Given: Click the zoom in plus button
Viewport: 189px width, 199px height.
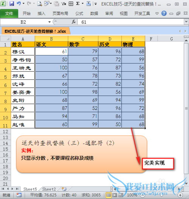Looking at the screenshot, I should [x=180, y=195].
